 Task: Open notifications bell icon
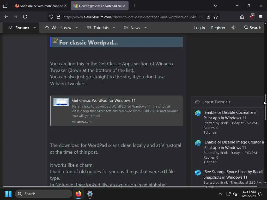pyautogui.click(x=260, y=194)
